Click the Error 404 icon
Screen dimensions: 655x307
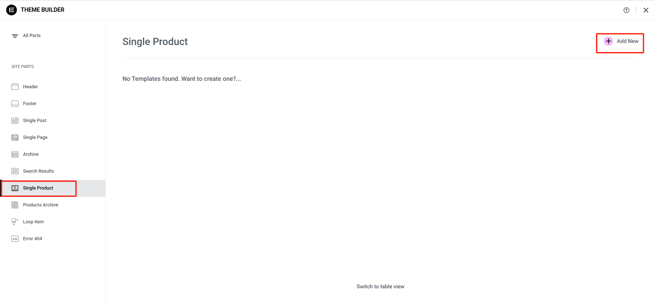coord(15,239)
